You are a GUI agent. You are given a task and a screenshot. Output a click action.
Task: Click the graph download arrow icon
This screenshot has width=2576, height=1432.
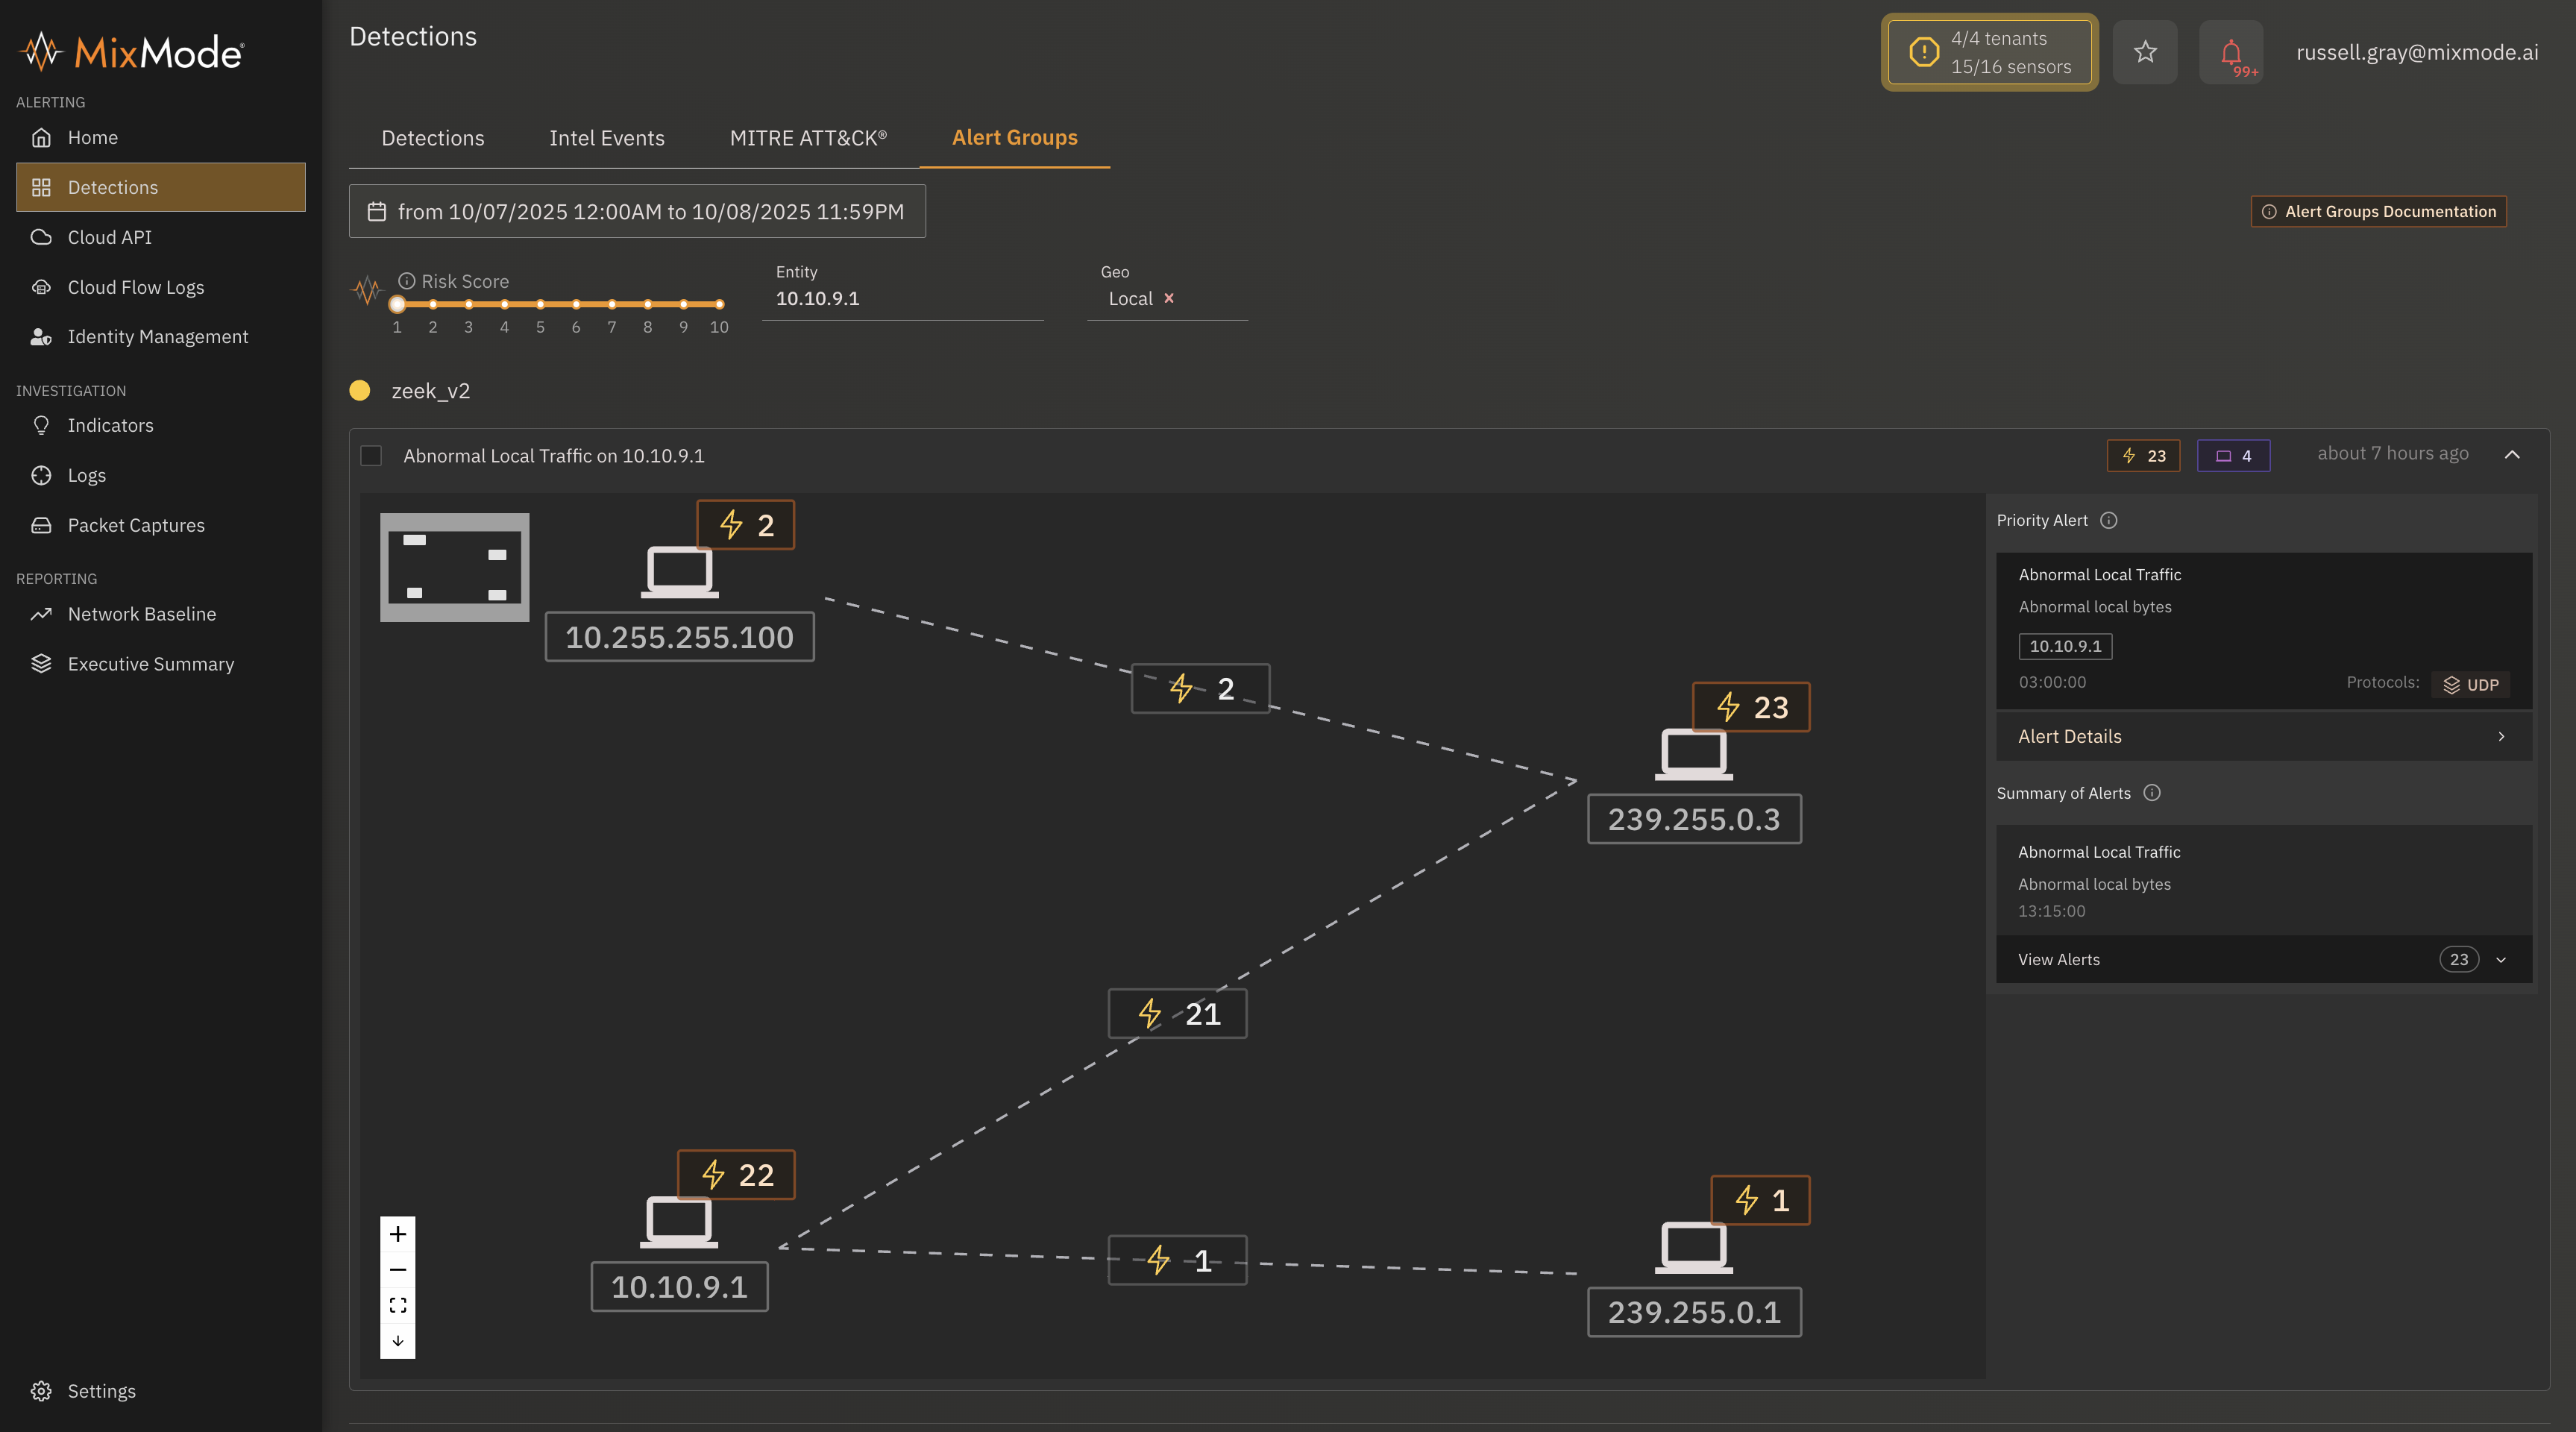[398, 1341]
